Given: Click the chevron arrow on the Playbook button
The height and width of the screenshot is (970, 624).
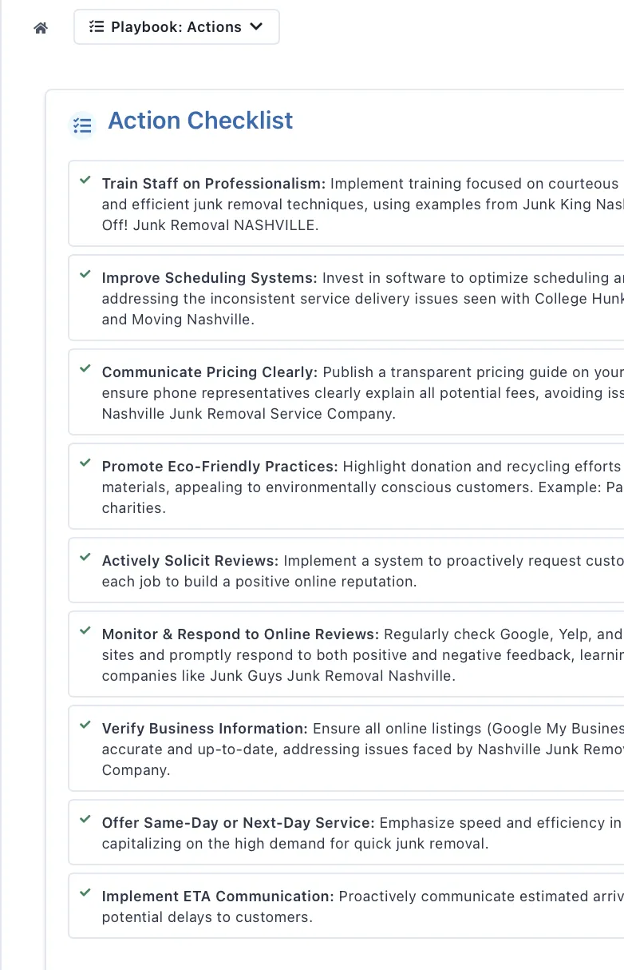Looking at the screenshot, I should point(256,27).
